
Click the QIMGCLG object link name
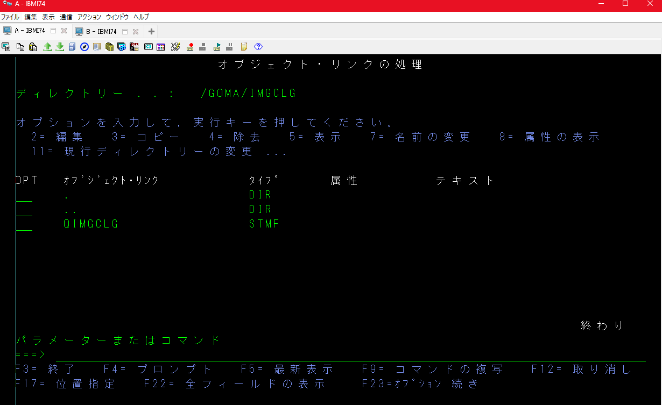click(91, 224)
